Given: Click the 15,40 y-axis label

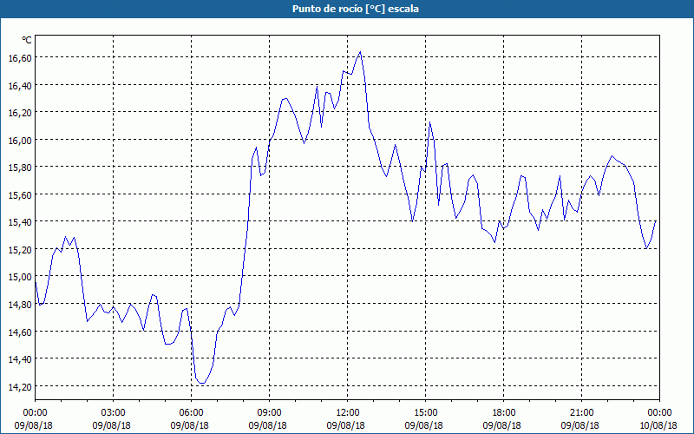Looking at the screenshot, I should [x=20, y=222].
